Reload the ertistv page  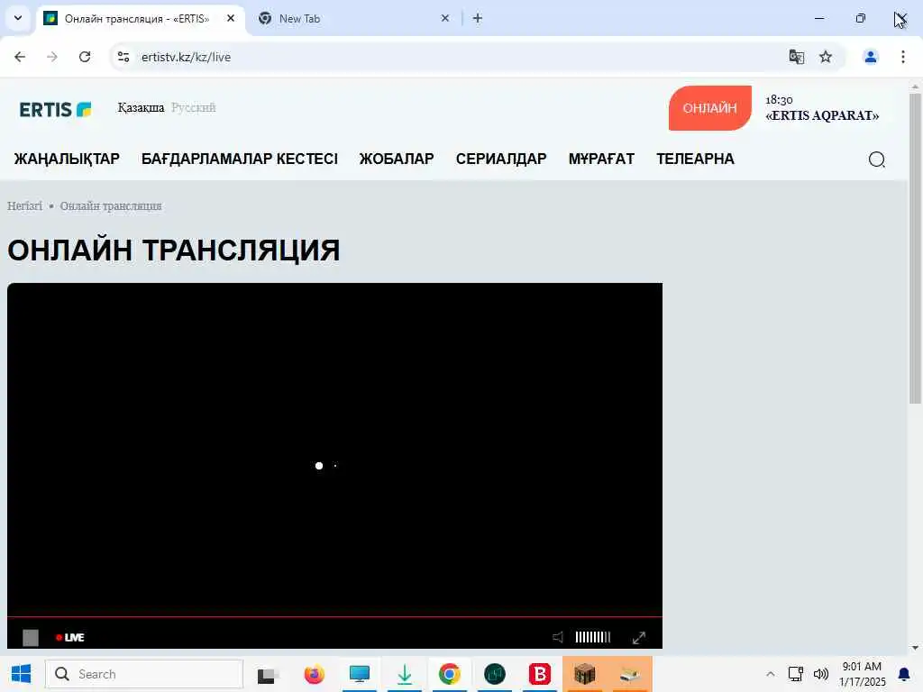tap(85, 57)
